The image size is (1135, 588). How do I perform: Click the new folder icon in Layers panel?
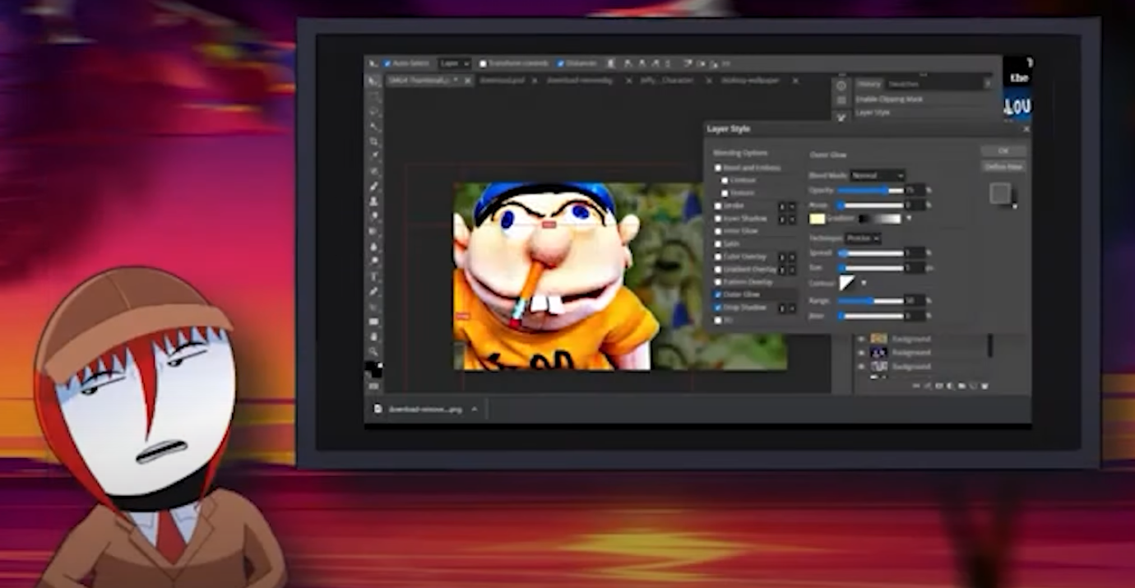pyautogui.click(x=961, y=386)
